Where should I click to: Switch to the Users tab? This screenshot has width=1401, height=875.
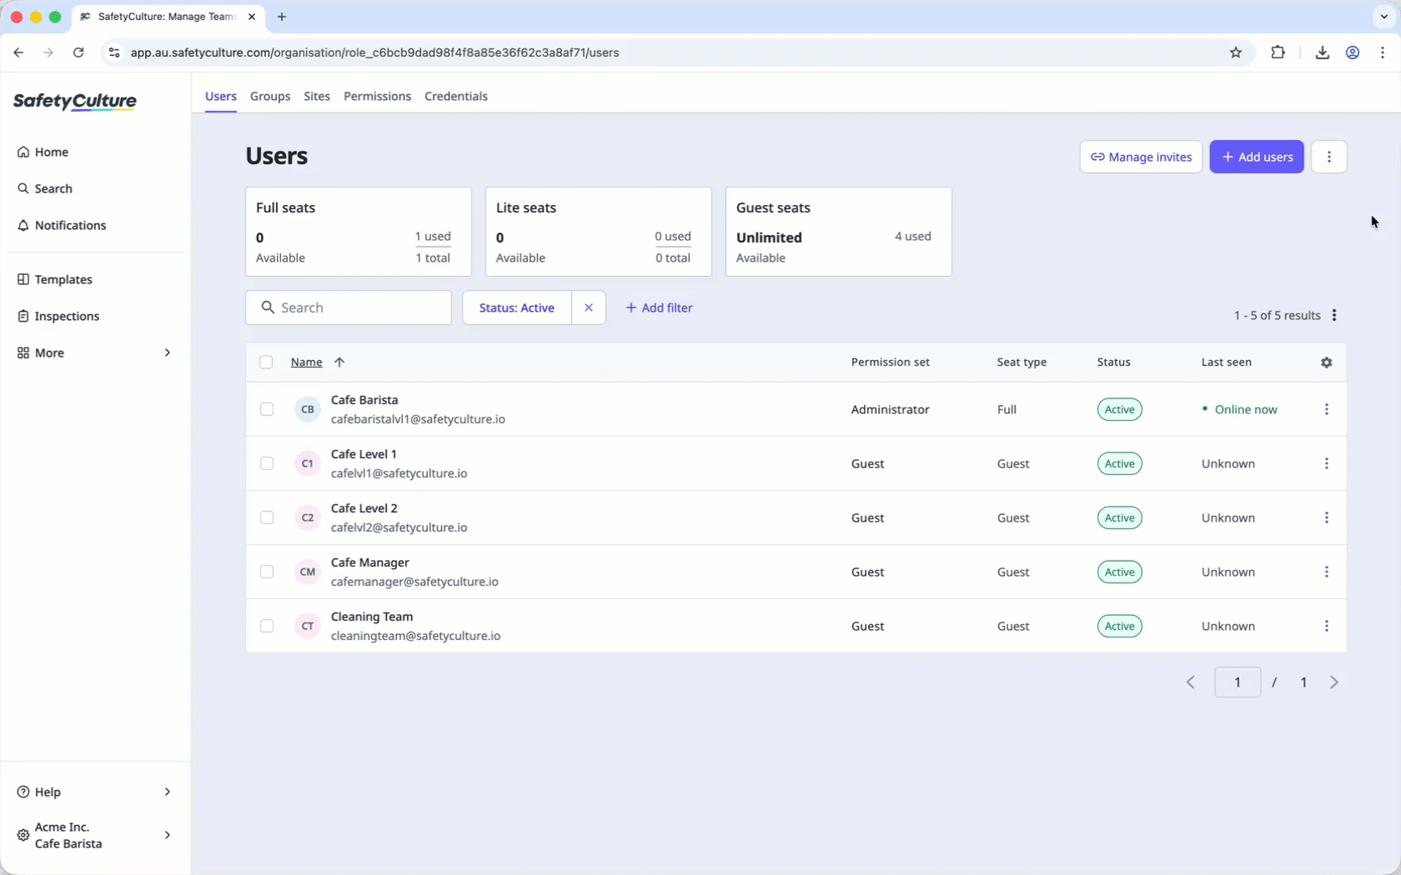pos(221,96)
